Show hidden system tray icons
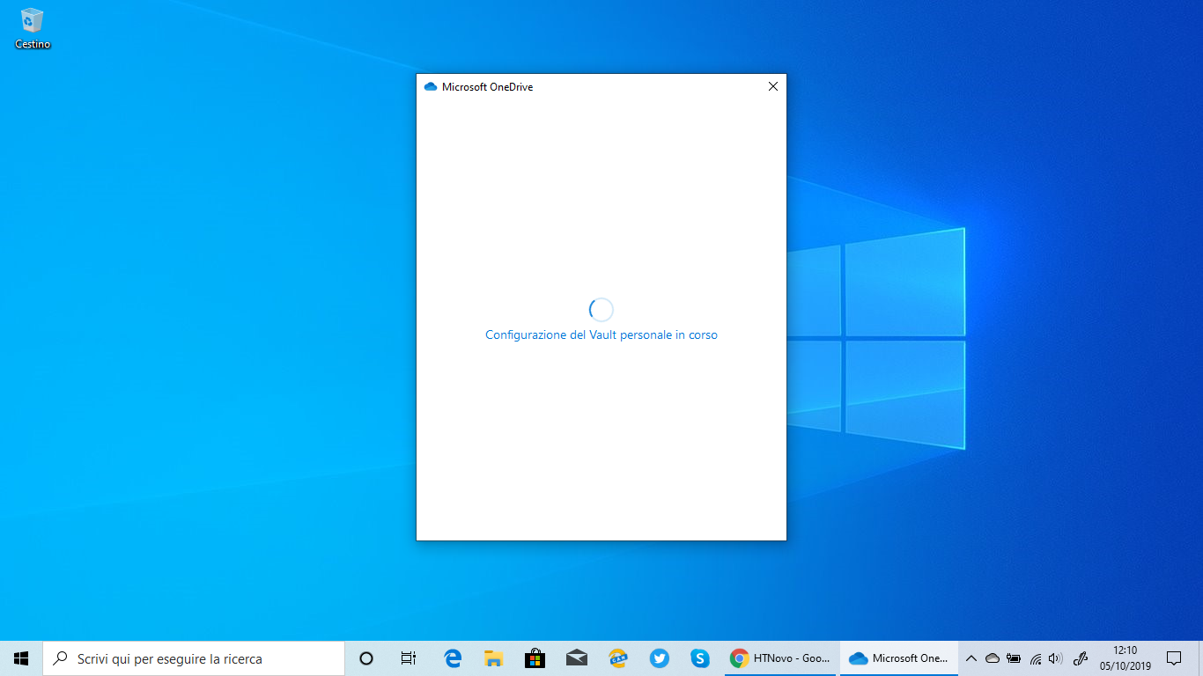 click(x=971, y=658)
